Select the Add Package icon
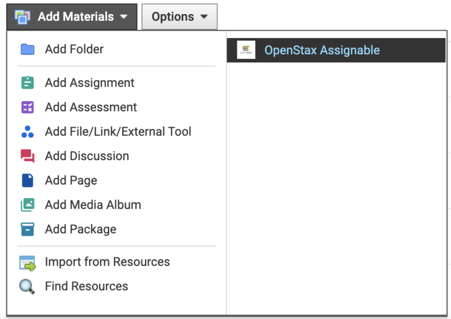The height and width of the screenshot is (319, 451). (27, 229)
